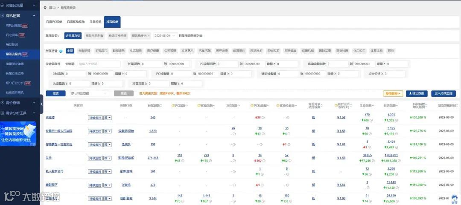This screenshot has height=205, width=461.
Task: Open the 搜 dropdown in the 失事 row
Action: pos(108,158)
